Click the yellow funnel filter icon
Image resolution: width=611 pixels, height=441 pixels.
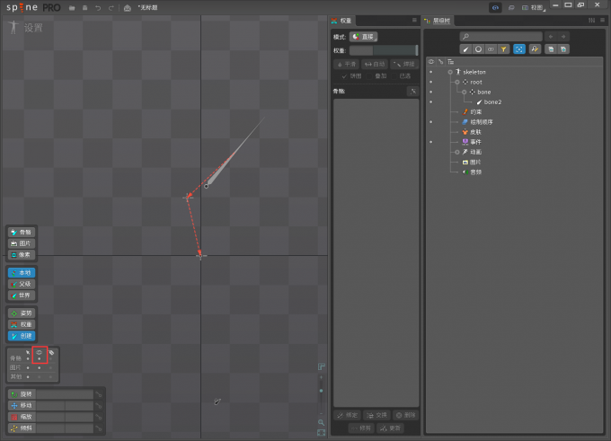click(503, 49)
